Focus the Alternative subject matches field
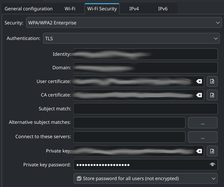 coord(130,123)
